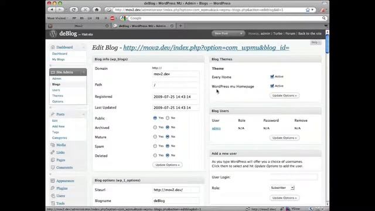The height and width of the screenshot is (211, 375).
Task: Reload the page with the refresh button
Action: (x=74, y=9)
